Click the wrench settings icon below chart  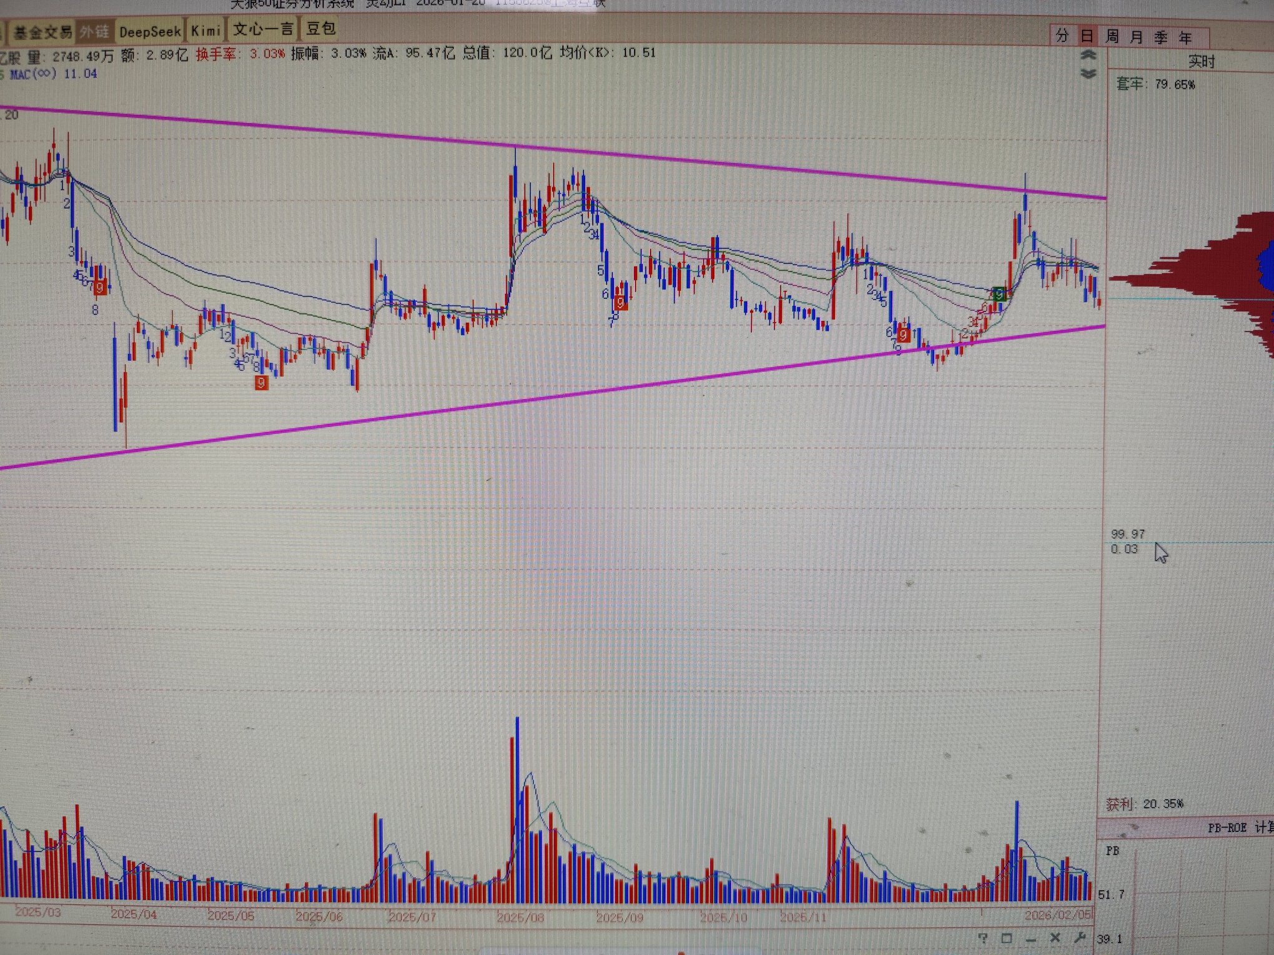1079,938
